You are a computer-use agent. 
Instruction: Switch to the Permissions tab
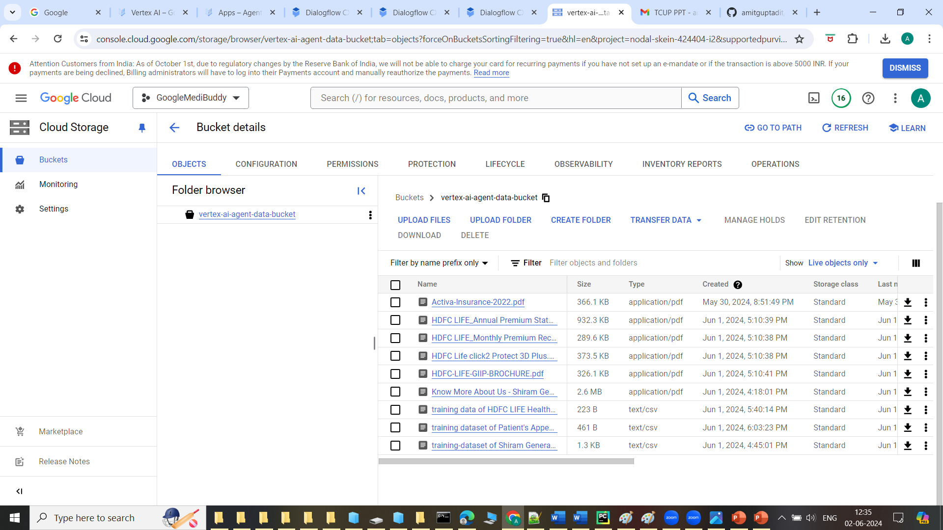click(x=352, y=164)
